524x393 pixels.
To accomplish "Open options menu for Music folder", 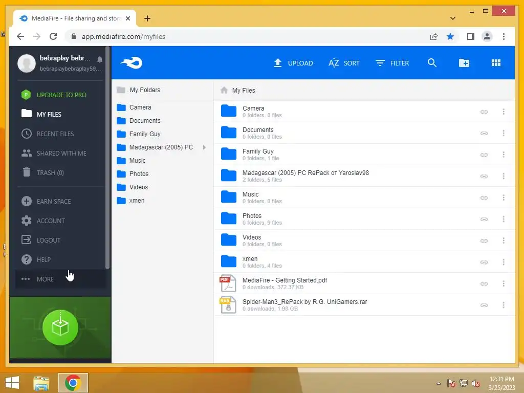I will click(504, 198).
